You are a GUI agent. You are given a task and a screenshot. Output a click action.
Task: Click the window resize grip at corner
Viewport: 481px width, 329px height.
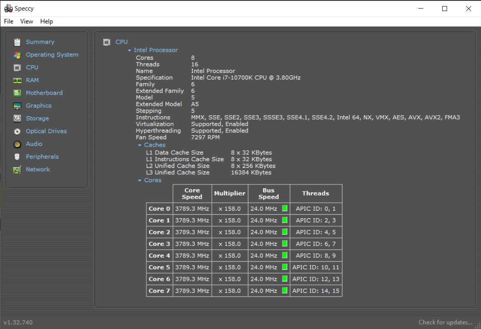[478, 326]
